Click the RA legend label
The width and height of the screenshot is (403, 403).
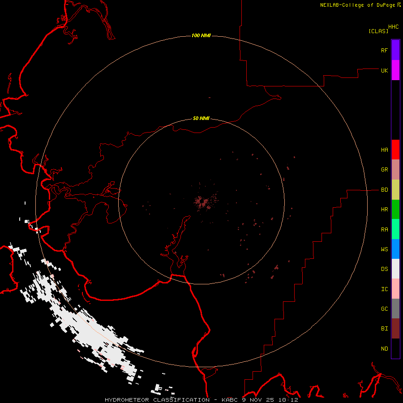pos(385,230)
